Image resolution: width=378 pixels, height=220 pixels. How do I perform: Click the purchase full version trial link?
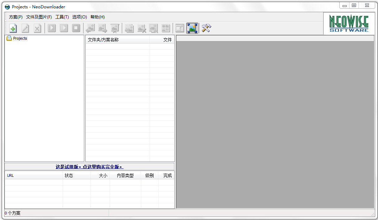89,166
